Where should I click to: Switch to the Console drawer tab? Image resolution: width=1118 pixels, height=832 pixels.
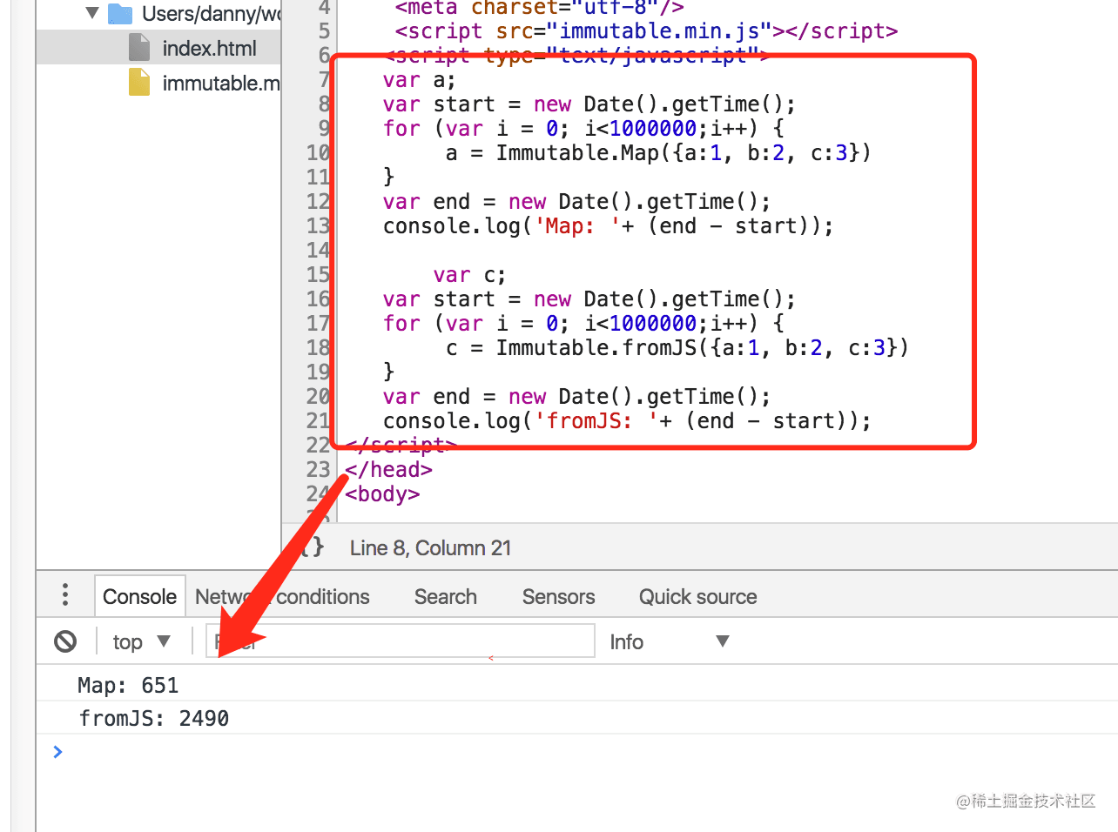pos(139,596)
